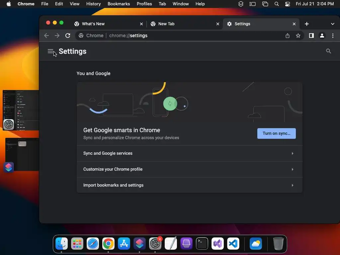The height and width of the screenshot is (255, 340).
Task: Bookmark this page with the star icon
Action: (x=298, y=36)
